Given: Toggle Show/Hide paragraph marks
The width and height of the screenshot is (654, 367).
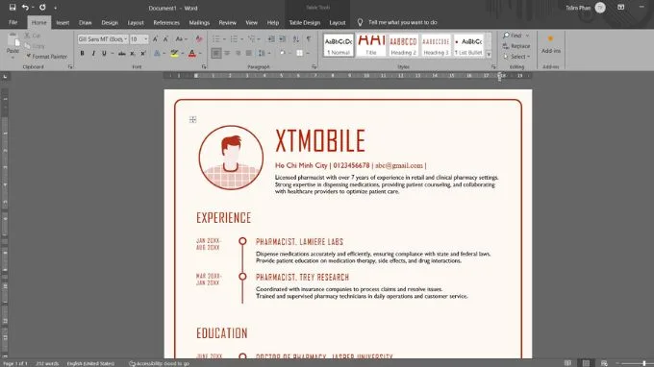Looking at the screenshot, I should pos(309,38).
